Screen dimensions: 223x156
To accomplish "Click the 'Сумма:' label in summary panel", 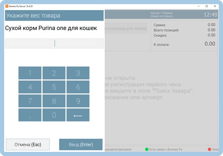I will pyautogui.click(x=159, y=25).
